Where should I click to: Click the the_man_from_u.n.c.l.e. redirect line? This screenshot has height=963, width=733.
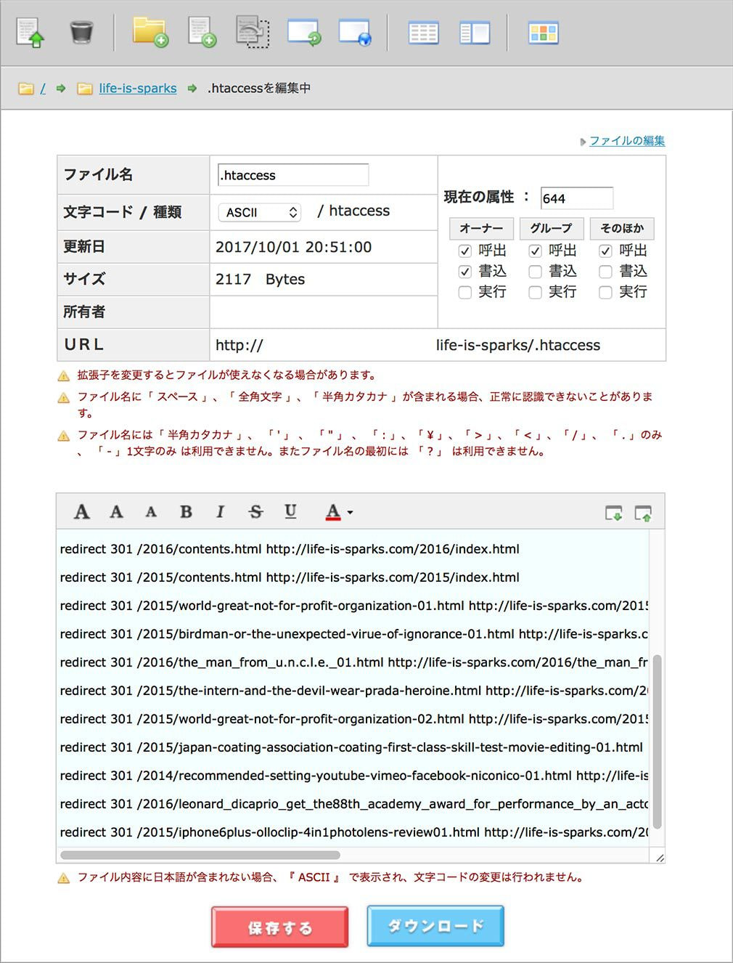coord(354,662)
